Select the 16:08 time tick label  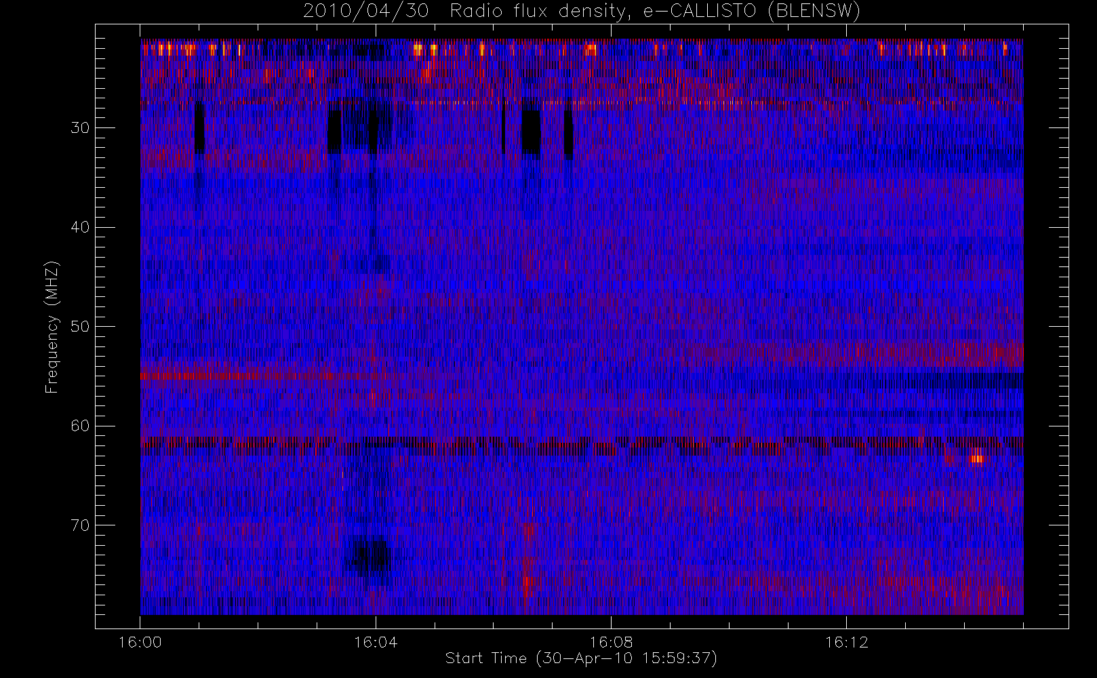611,642
